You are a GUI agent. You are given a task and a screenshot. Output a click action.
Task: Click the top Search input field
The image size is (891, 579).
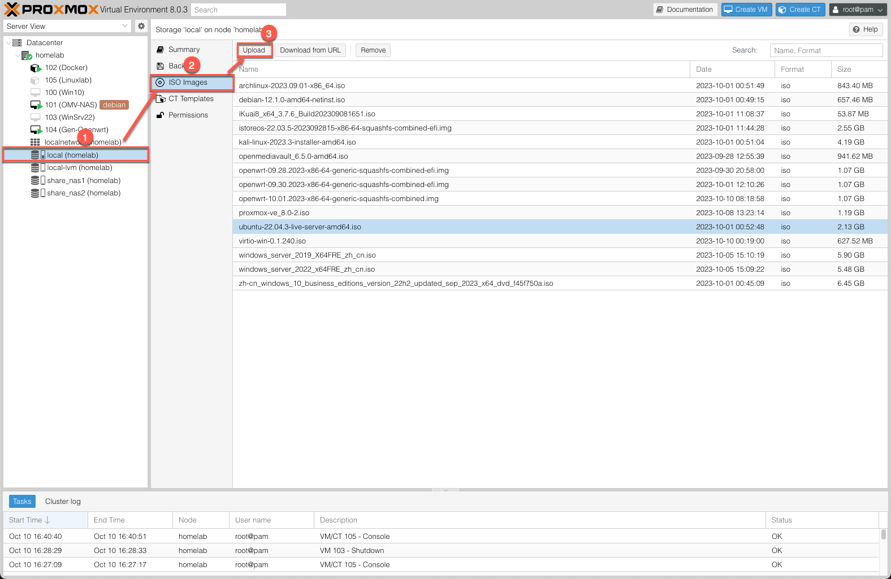tap(239, 10)
